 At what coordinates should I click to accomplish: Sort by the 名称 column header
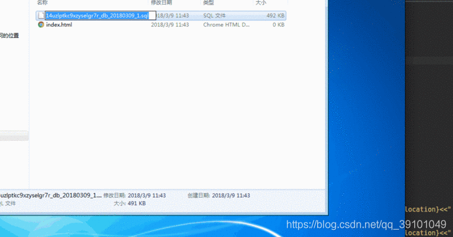pos(42,3)
